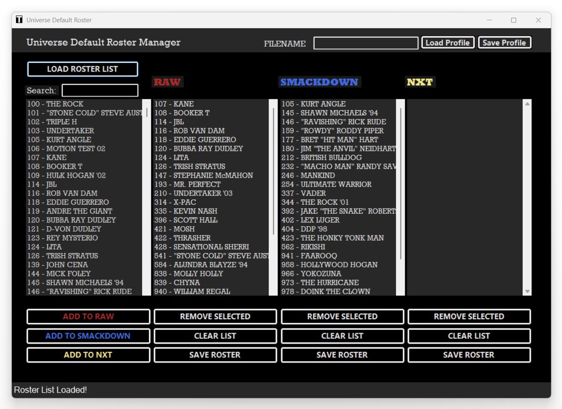
Task: Select '254 - ULTIMATE WARRIOR' in the SMACKDOWN list
Action: pos(338,184)
